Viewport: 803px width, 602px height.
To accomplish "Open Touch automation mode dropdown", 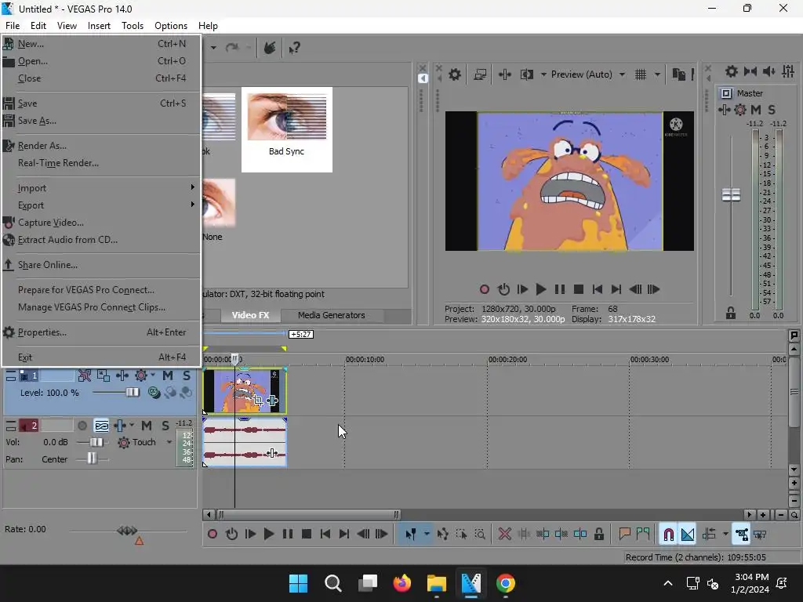I will pos(169,442).
